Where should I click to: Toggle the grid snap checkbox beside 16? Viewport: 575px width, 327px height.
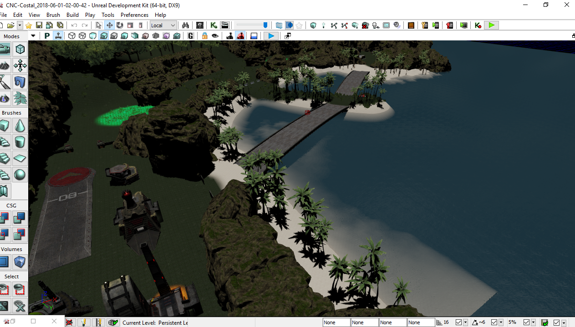tap(458, 322)
